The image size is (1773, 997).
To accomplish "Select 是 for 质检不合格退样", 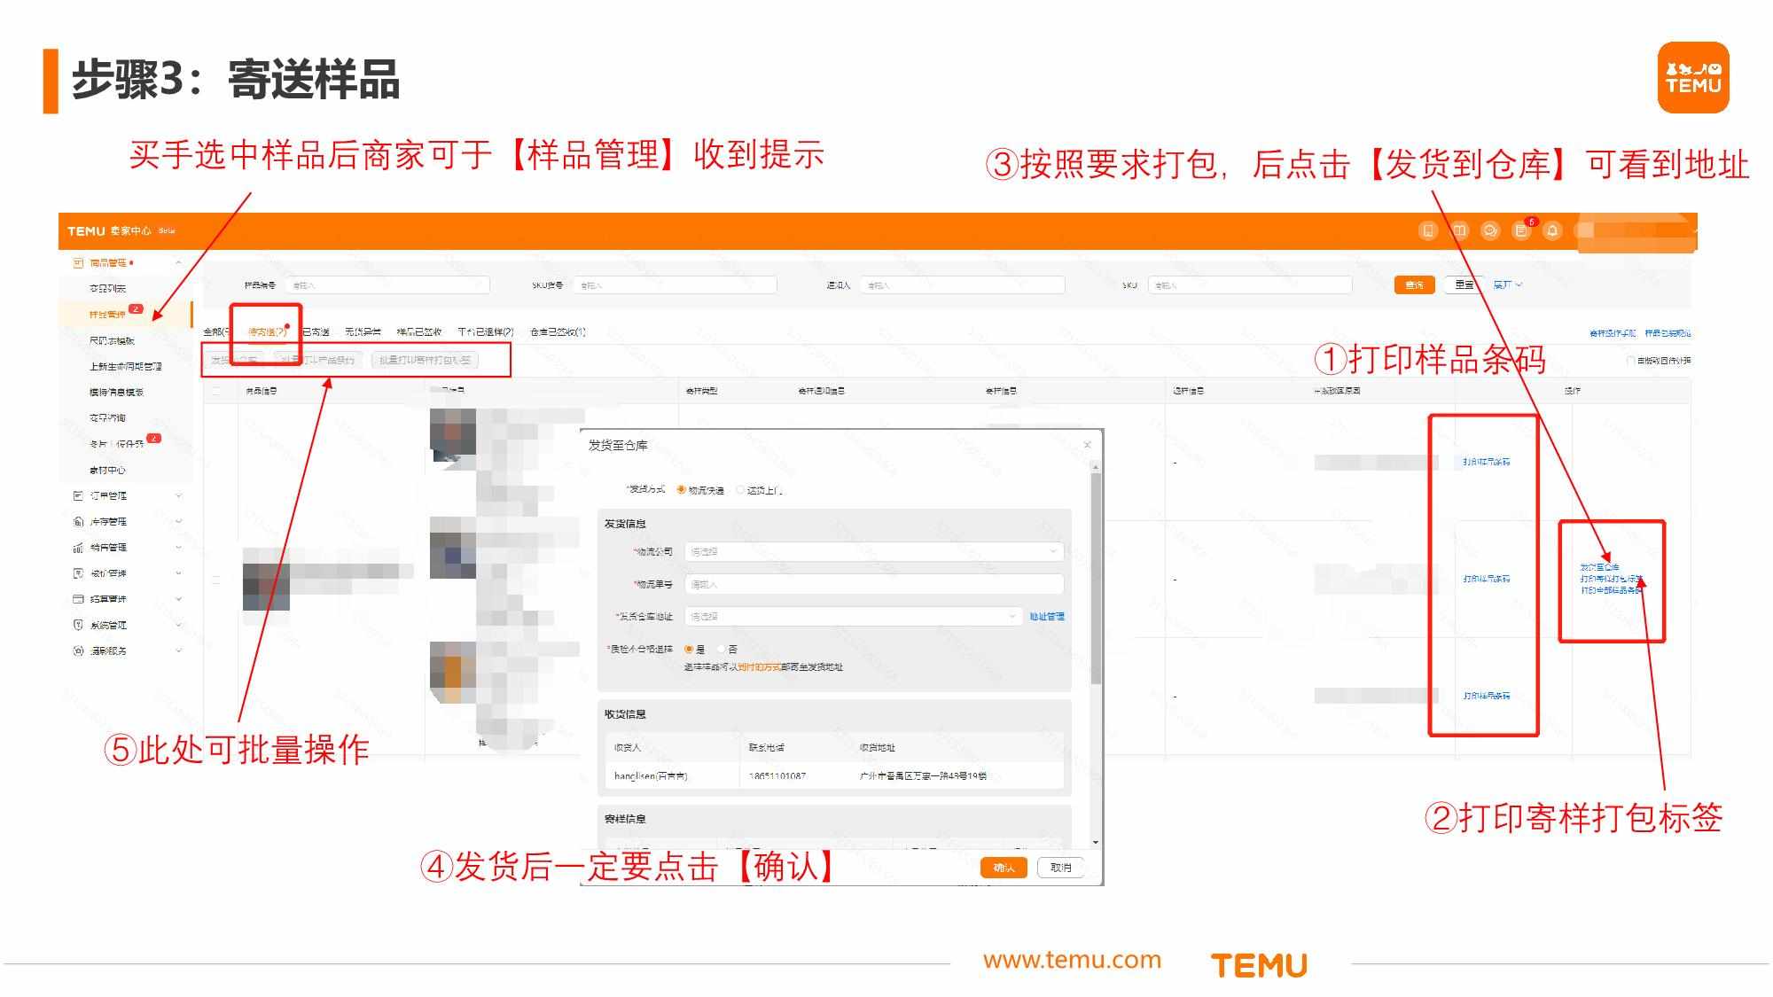I will coord(689,650).
